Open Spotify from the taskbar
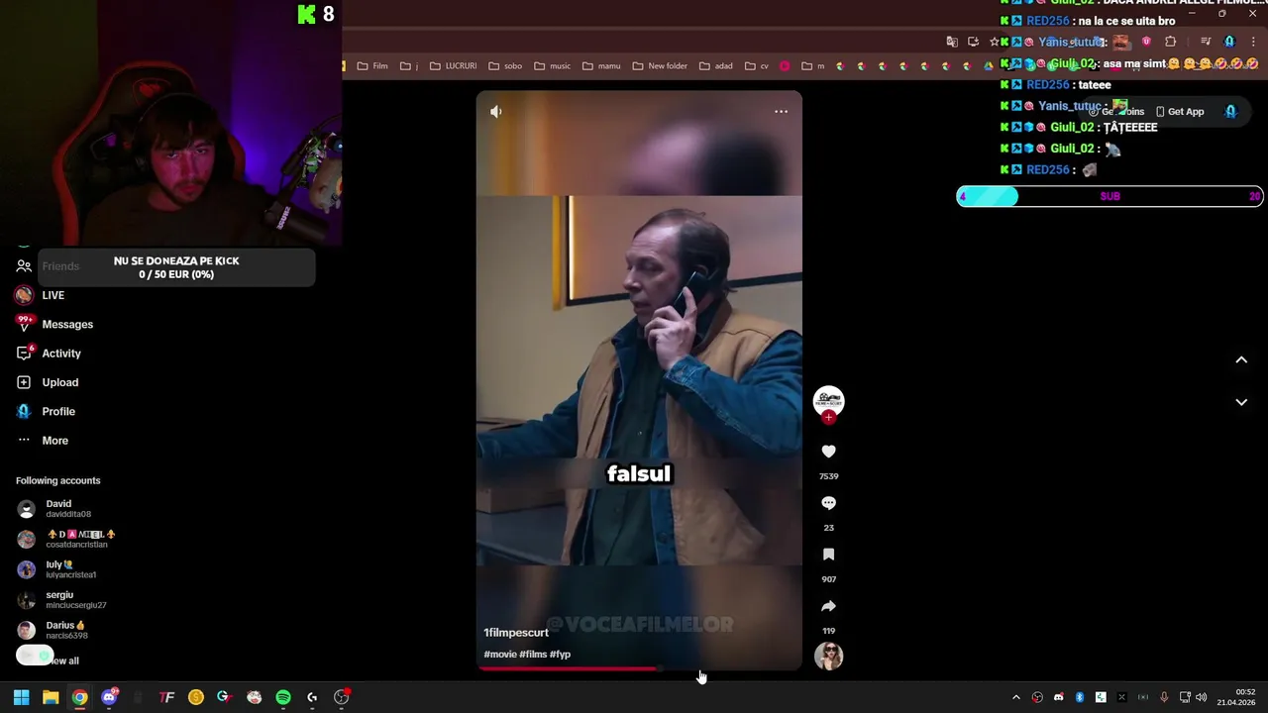This screenshot has height=713, width=1268. [283, 697]
